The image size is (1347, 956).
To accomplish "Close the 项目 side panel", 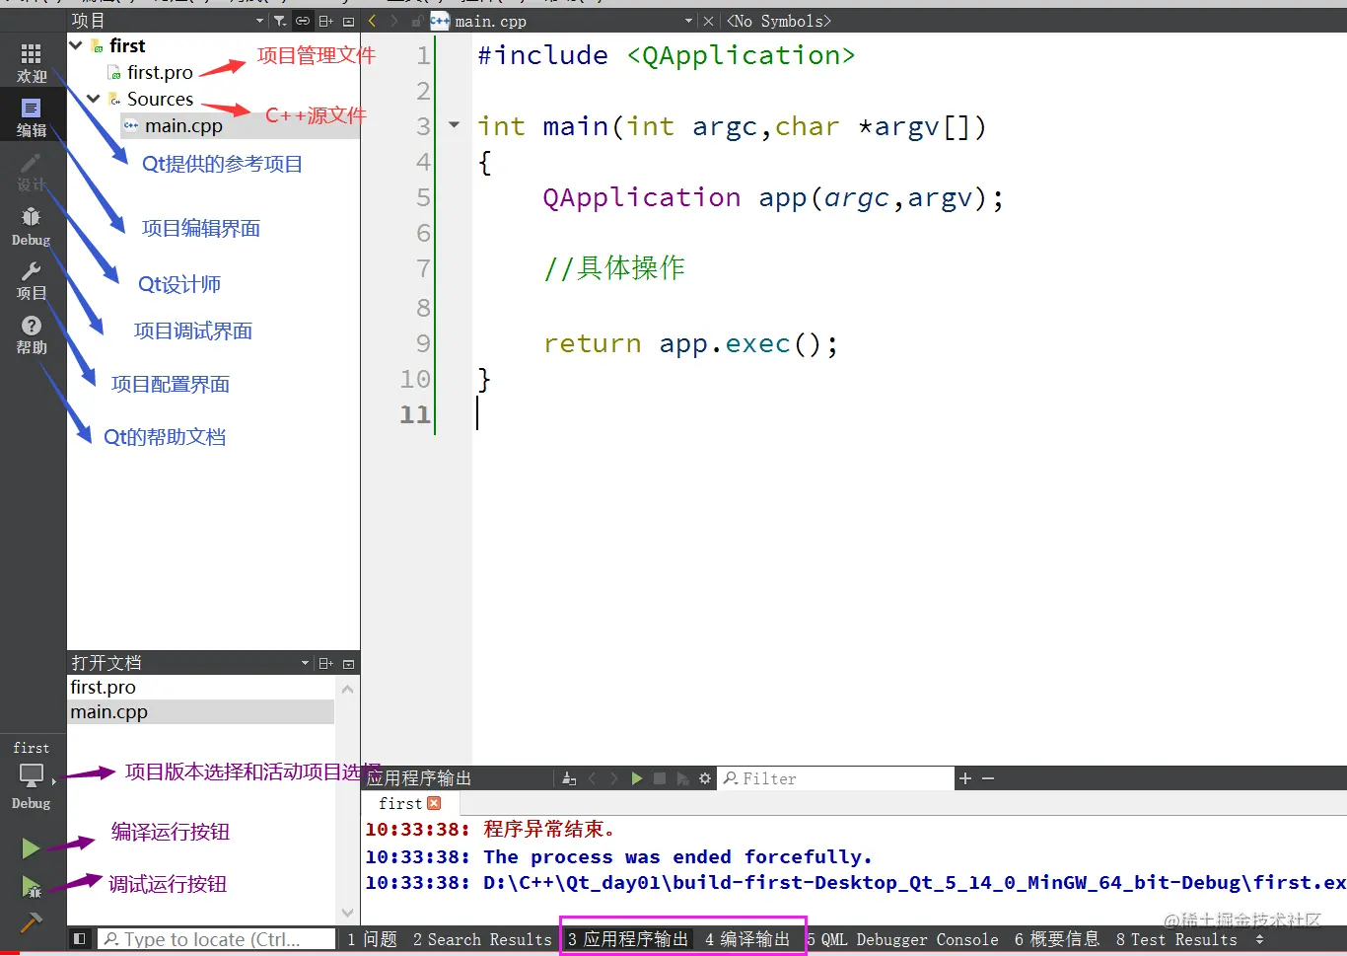I will coord(348,21).
